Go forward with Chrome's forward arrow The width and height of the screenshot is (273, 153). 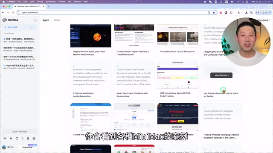(x=8, y=12)
